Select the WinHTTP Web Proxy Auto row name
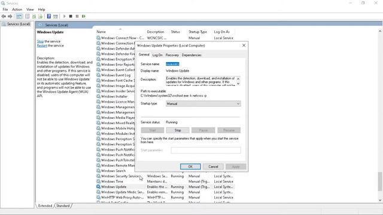The width and height of the screenshot is (383, 215). tap(122, 198)
